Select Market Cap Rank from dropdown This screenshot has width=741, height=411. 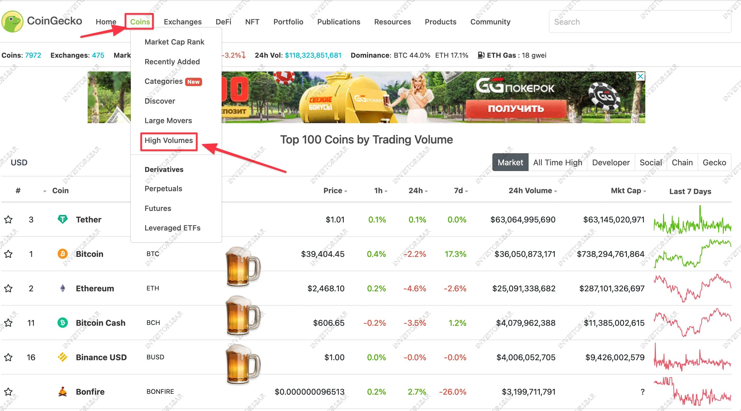[174, 42]
